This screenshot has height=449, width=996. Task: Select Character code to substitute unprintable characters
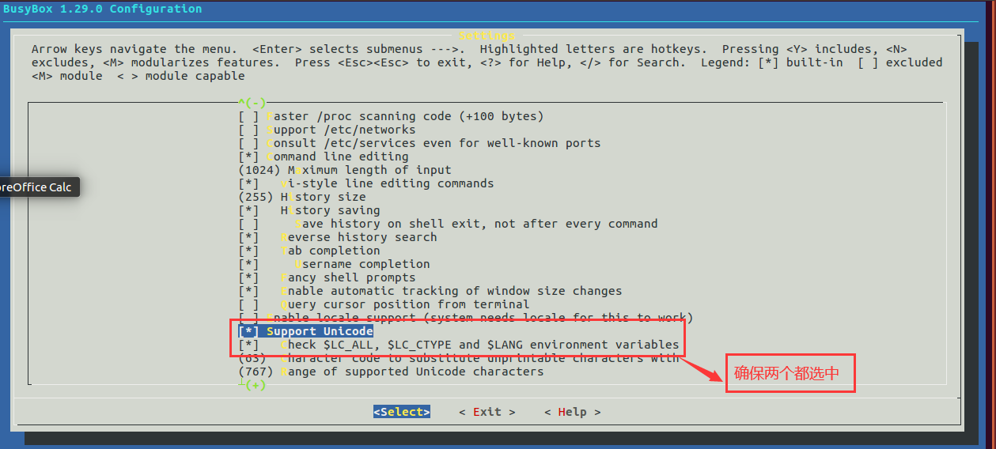(459, 358)
